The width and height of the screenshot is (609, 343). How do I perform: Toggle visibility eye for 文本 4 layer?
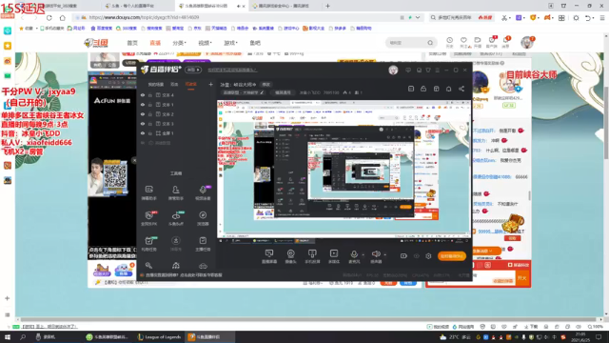pos(143,95)
